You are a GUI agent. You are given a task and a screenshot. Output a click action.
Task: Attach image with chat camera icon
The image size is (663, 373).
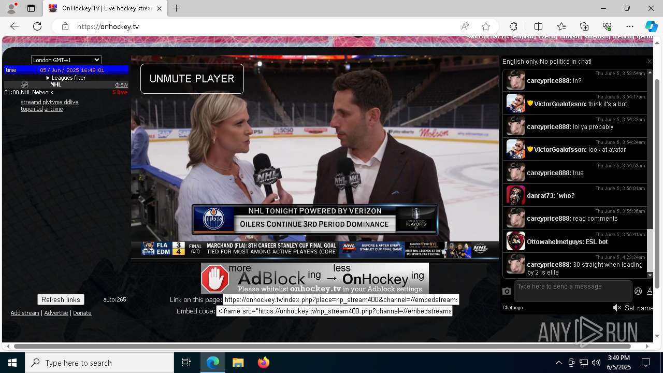tap(507, 291)
